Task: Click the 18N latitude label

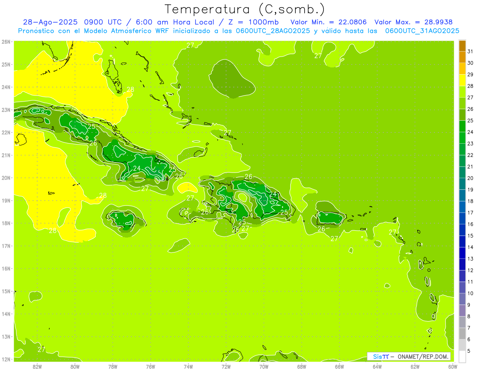Action: point(6,223)
